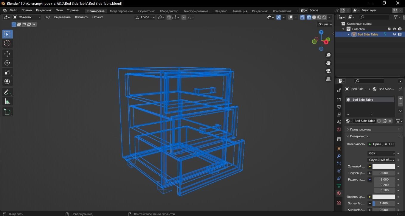Image resolution: width=405 pixels, height=216 pixels.
Task: Set selection mode to extend
Action: coord(19,24)
